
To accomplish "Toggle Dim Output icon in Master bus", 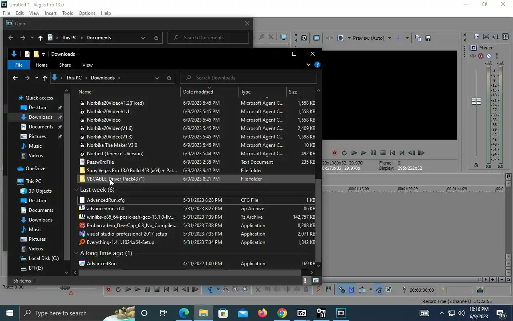I will [496, 37].
